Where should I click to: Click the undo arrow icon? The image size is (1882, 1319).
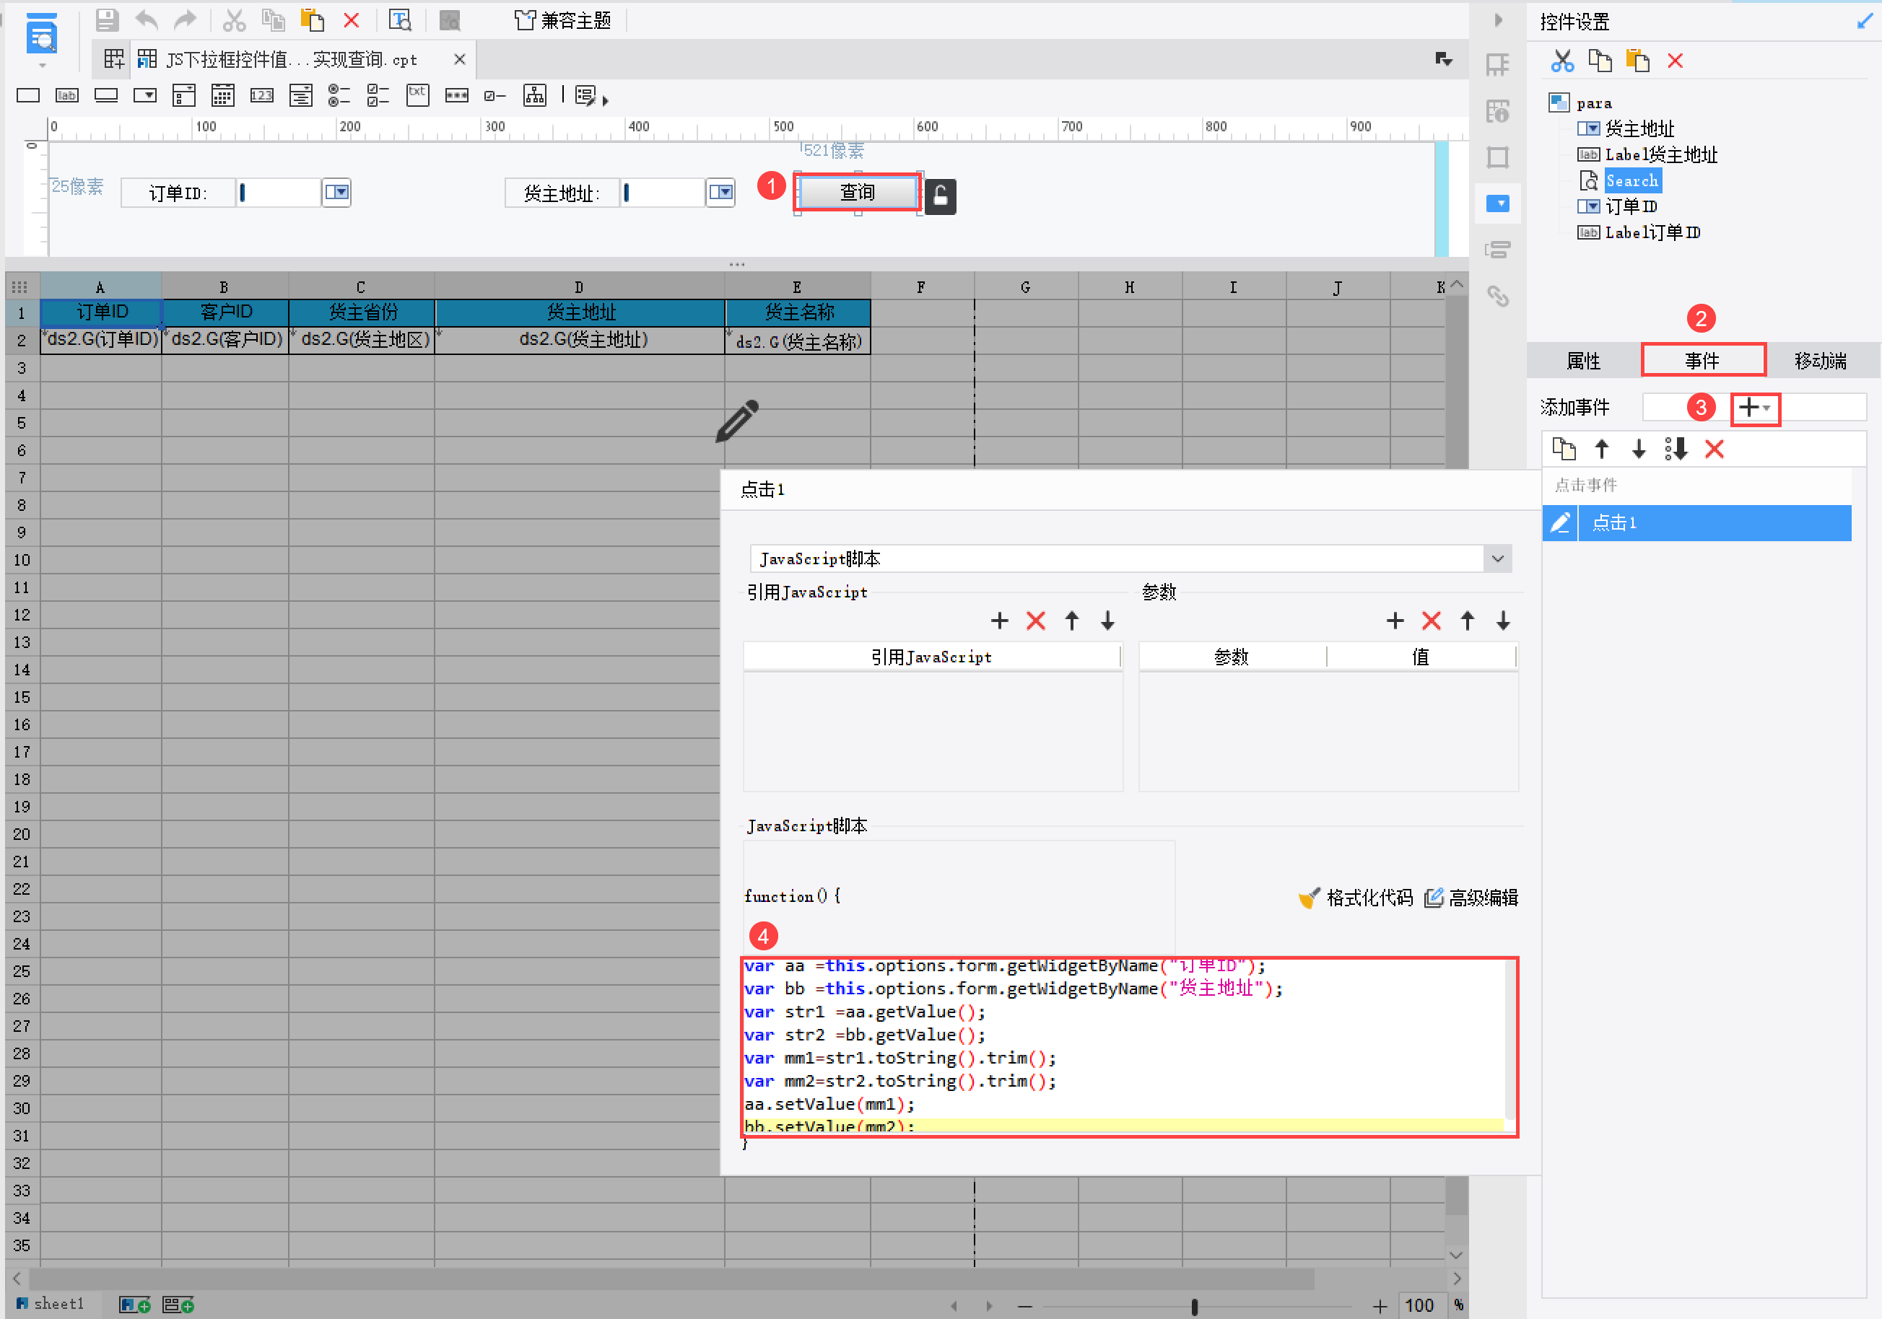pyautogui.click(x=147, y=19)
